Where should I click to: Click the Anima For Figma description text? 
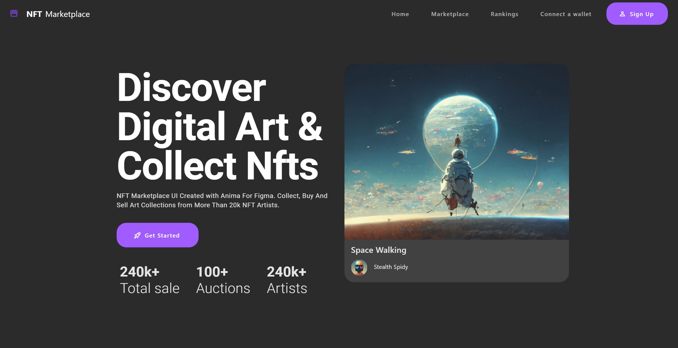click(222, 200)
